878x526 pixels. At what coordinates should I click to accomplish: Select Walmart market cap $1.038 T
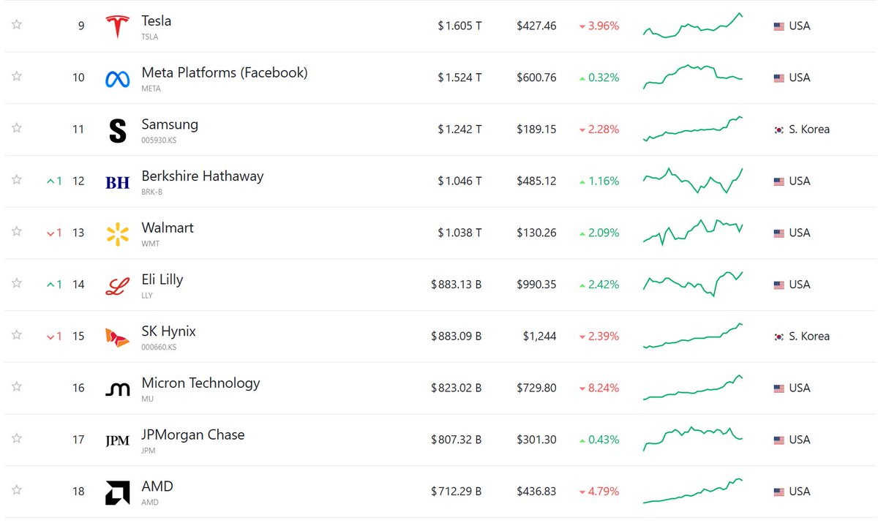[x=459, y=233]
